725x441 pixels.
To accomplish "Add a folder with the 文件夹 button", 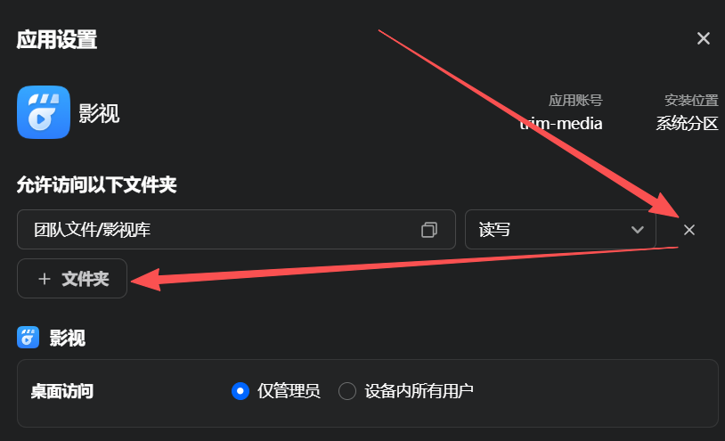I will 72,278.
